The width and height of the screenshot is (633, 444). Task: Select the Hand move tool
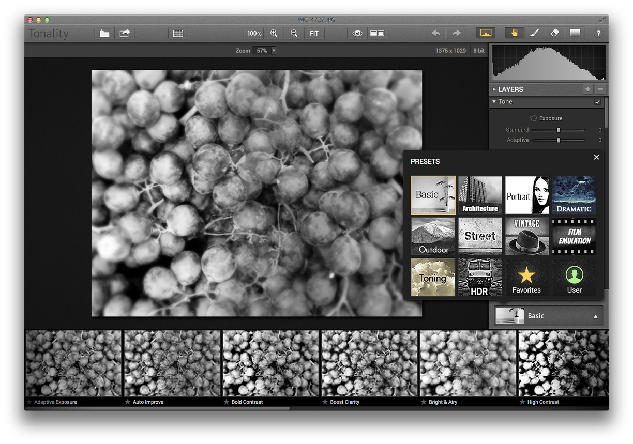coord(515,33)
